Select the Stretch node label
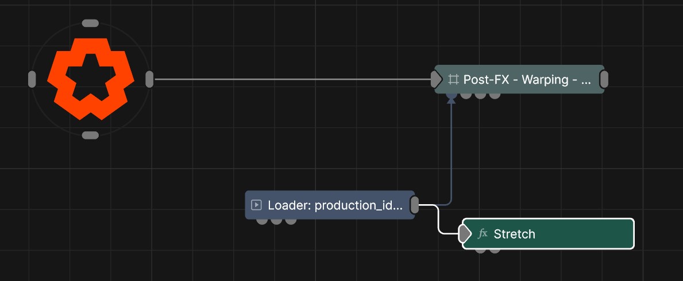The width and height of the screenshot is (683, 281). click(x=514, y=234)
